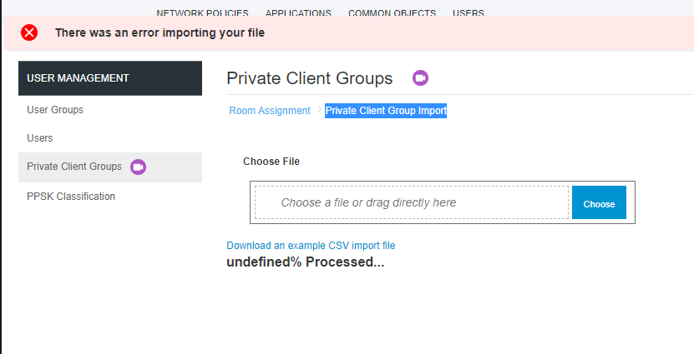694x354 pixels.
Task: Select Users under User Management sidebar
Action: [40, 138]
